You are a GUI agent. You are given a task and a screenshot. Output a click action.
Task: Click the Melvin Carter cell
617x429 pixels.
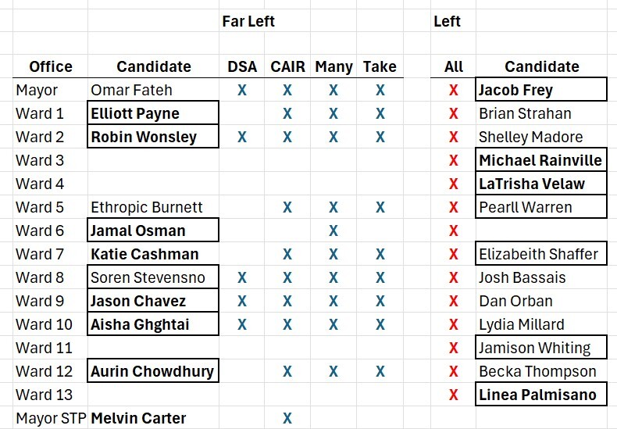point(139,418)
